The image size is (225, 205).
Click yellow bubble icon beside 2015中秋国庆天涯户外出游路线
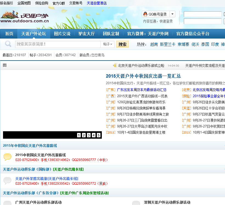(x=7, y=157)
